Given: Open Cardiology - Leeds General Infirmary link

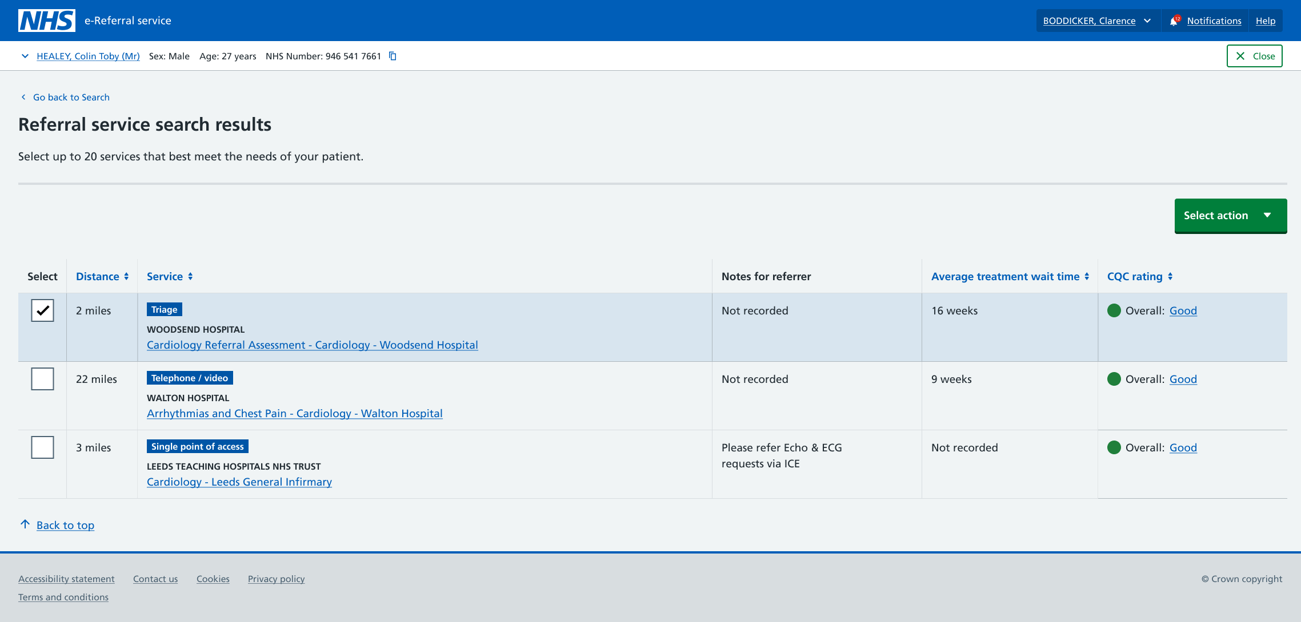Looking at the screenshot, I should pyautogui.click(x=239, y=482).
